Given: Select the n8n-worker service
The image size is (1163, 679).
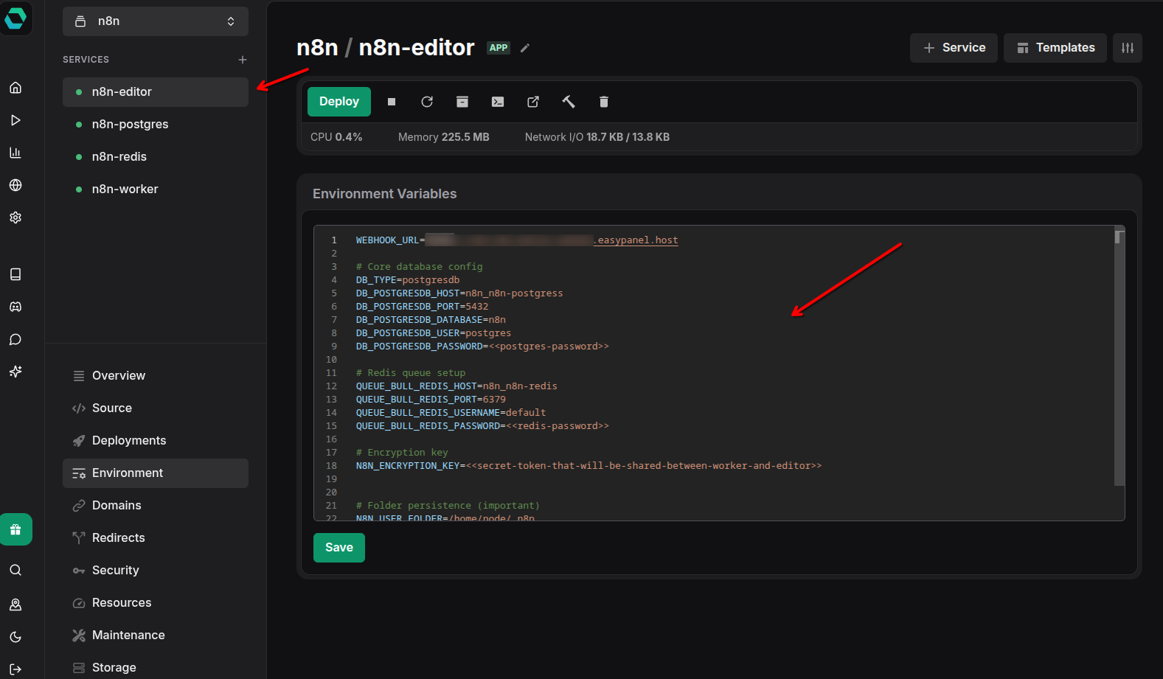Looking at the screenshot, I should [156, 189].
